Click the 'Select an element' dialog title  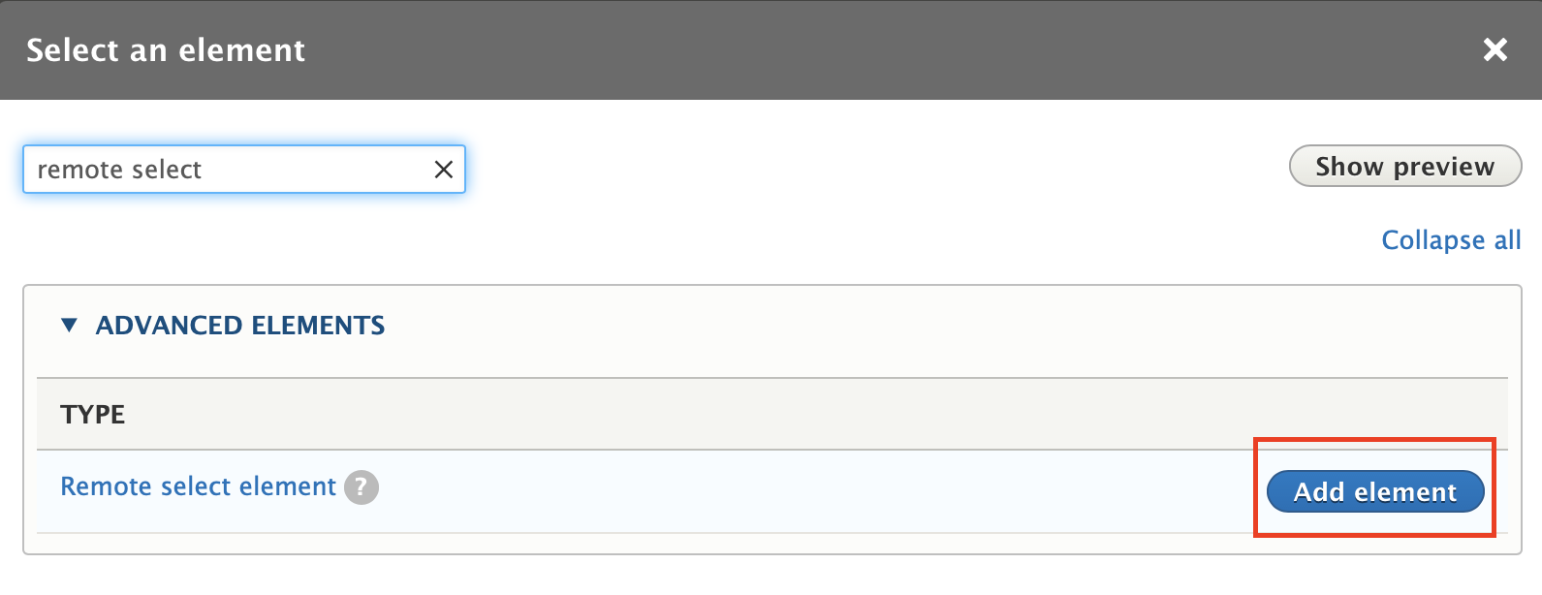pos(166,50)
